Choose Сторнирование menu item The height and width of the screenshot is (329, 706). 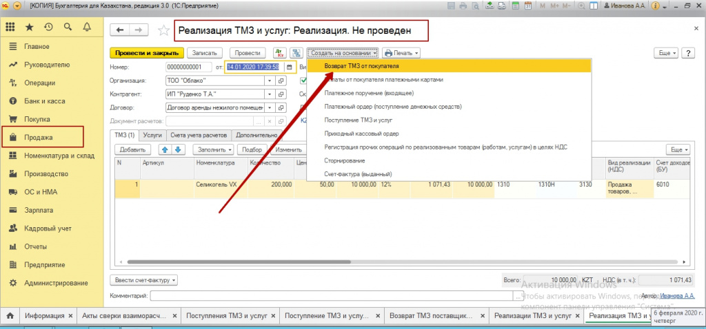[449, 160]
